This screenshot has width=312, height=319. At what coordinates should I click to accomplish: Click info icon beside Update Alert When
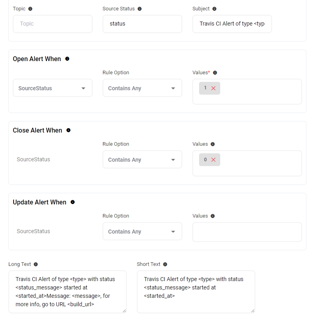73,202
